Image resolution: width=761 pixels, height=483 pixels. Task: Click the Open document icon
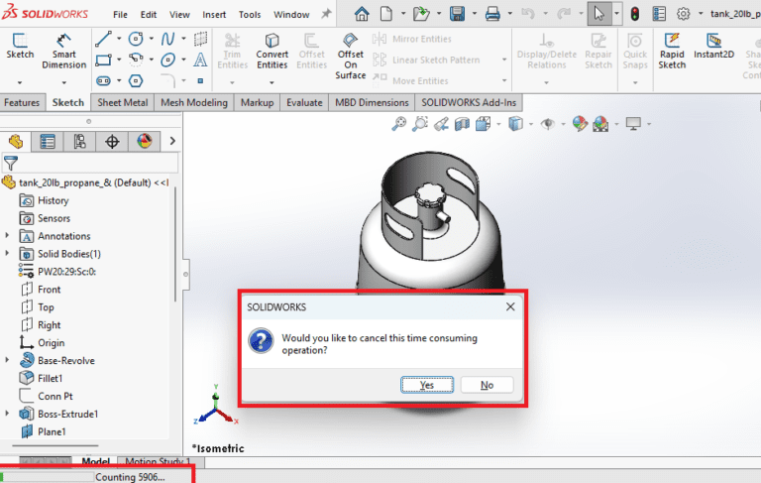pyautogui.click(x=421, y=14)
